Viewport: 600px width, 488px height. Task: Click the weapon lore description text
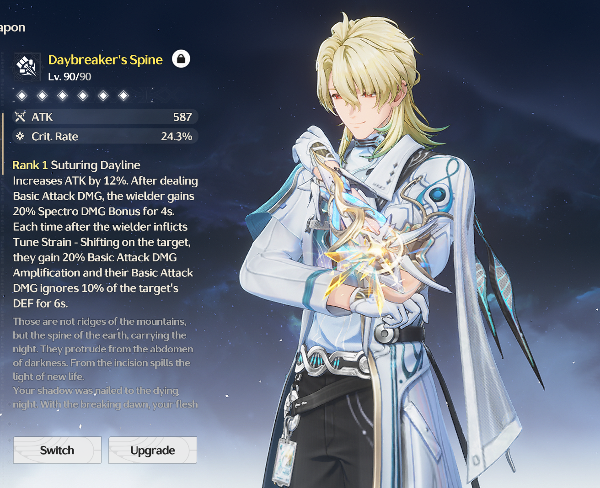pyautogui.click(x=105, y=363)
